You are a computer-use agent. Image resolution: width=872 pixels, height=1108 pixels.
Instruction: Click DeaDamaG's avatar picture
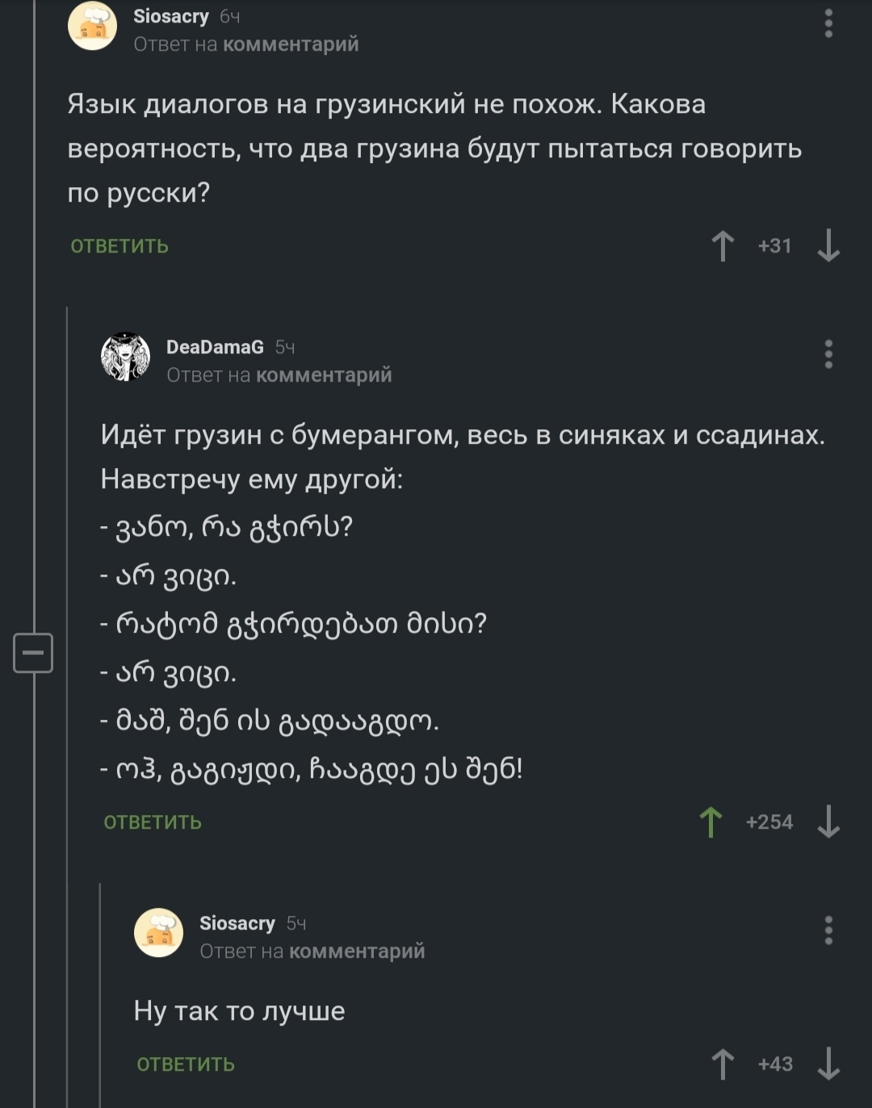pyautogui.click(x=125, y=357)
